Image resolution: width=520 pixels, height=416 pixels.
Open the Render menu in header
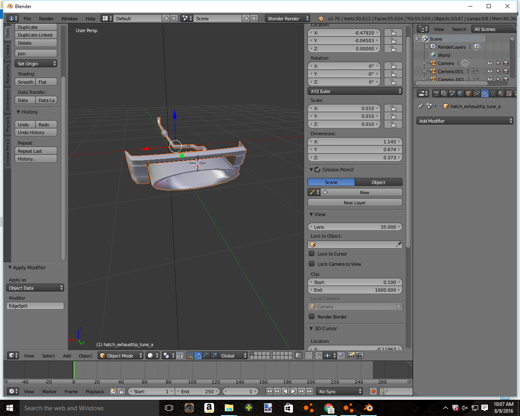tap(46, 19)
